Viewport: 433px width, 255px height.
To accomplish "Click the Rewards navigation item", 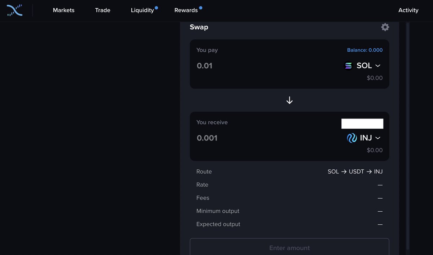I will (185, 10).
